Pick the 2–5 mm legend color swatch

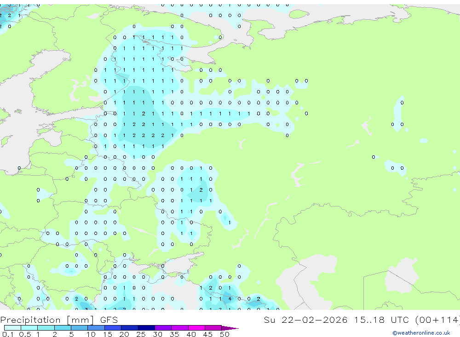pyautogui.click(x=63, y=328)
